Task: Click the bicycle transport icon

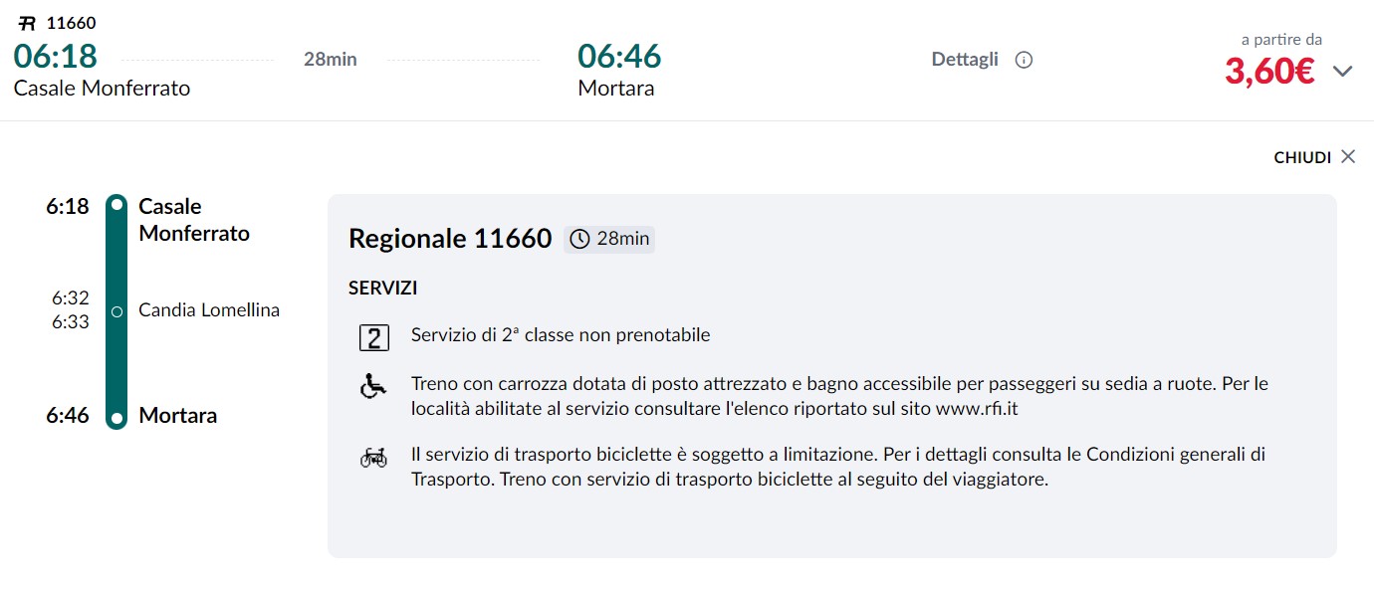Action: (x=373, y=458)
